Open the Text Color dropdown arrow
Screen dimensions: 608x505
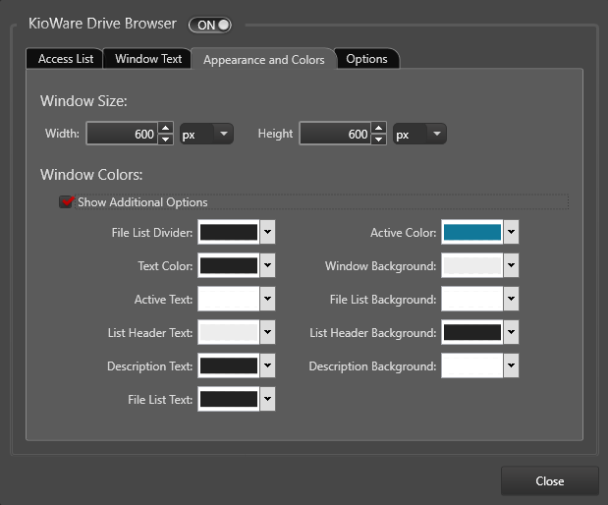coord(267,265)
